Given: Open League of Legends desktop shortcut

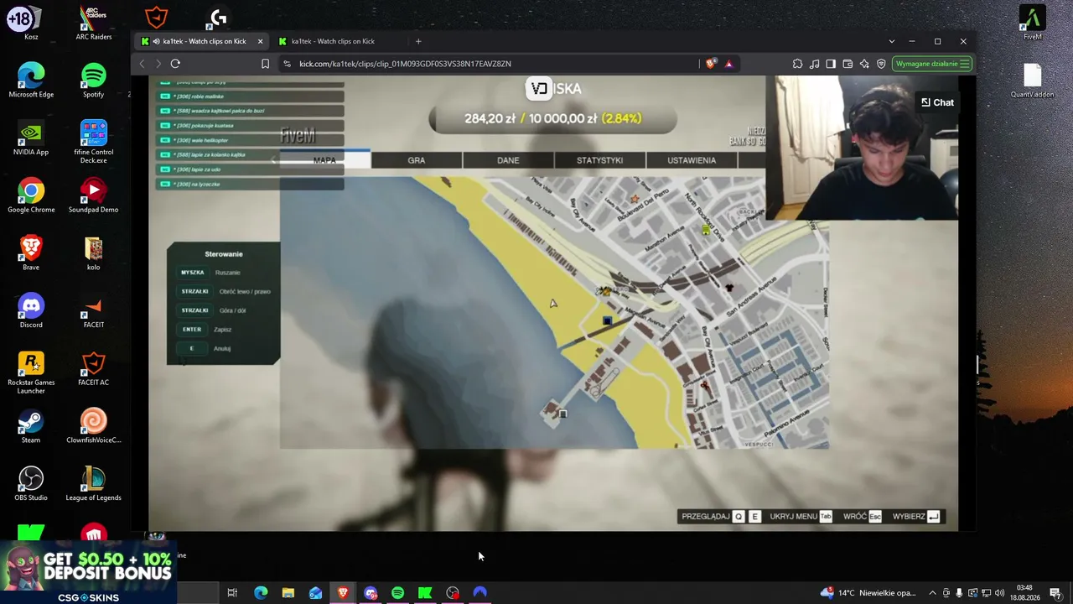Looking at the screenshot, I should (x=94, y=483).
